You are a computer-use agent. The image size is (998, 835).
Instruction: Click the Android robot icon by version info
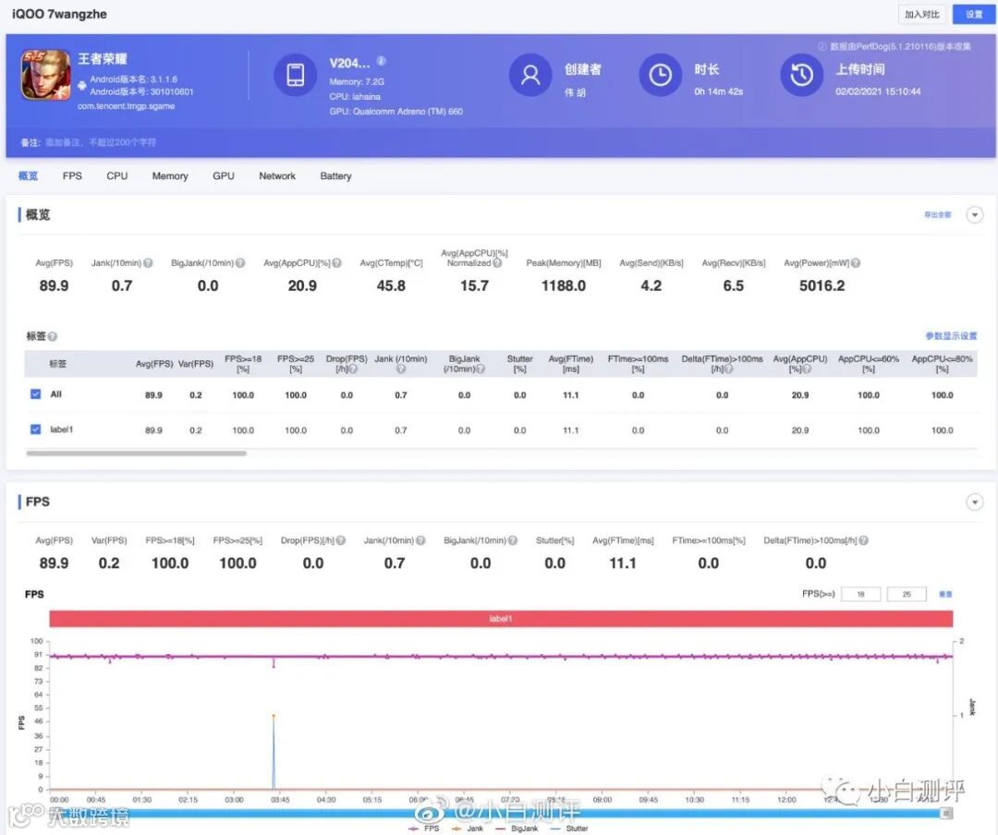point(81,85)
